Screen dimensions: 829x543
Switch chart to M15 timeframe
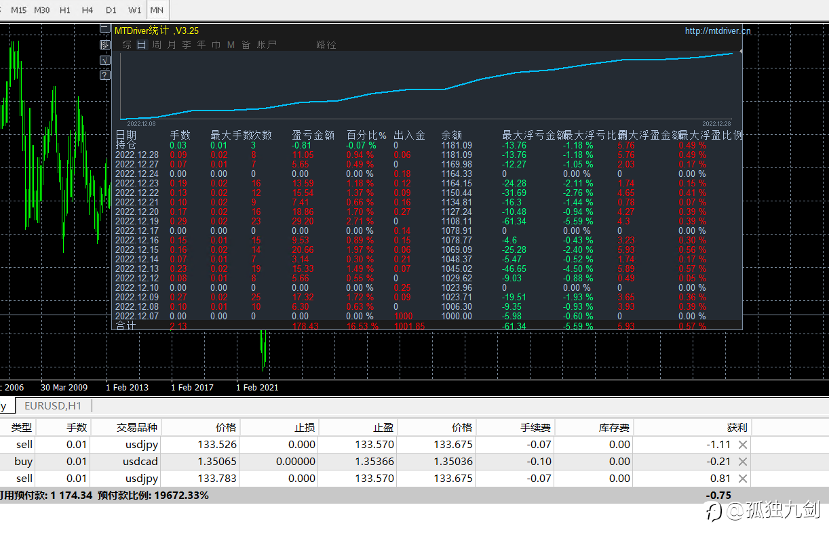tap(19, 10)
